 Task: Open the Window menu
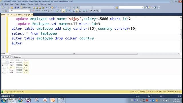[x=43, y=4]
